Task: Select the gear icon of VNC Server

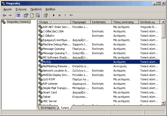Action: [x=40, y=101]
